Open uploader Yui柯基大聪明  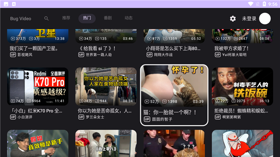pyautogui.click(x=234, y=55)
